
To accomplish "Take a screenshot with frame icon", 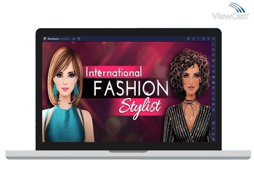I will pos(213,88).
